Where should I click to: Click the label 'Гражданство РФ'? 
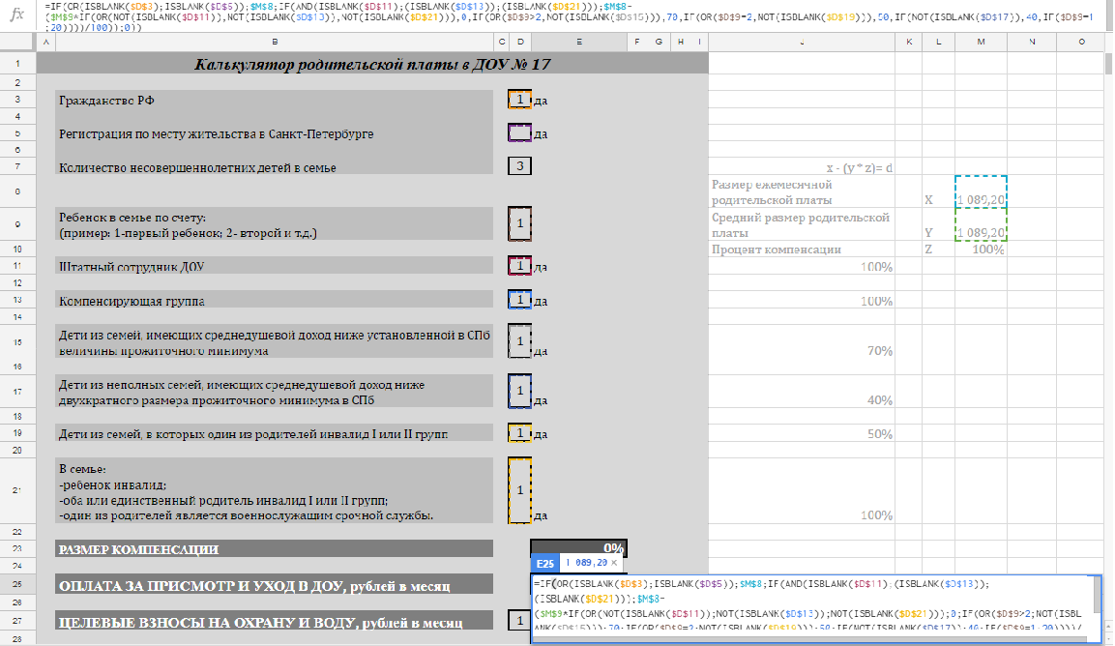pos(106,101)
